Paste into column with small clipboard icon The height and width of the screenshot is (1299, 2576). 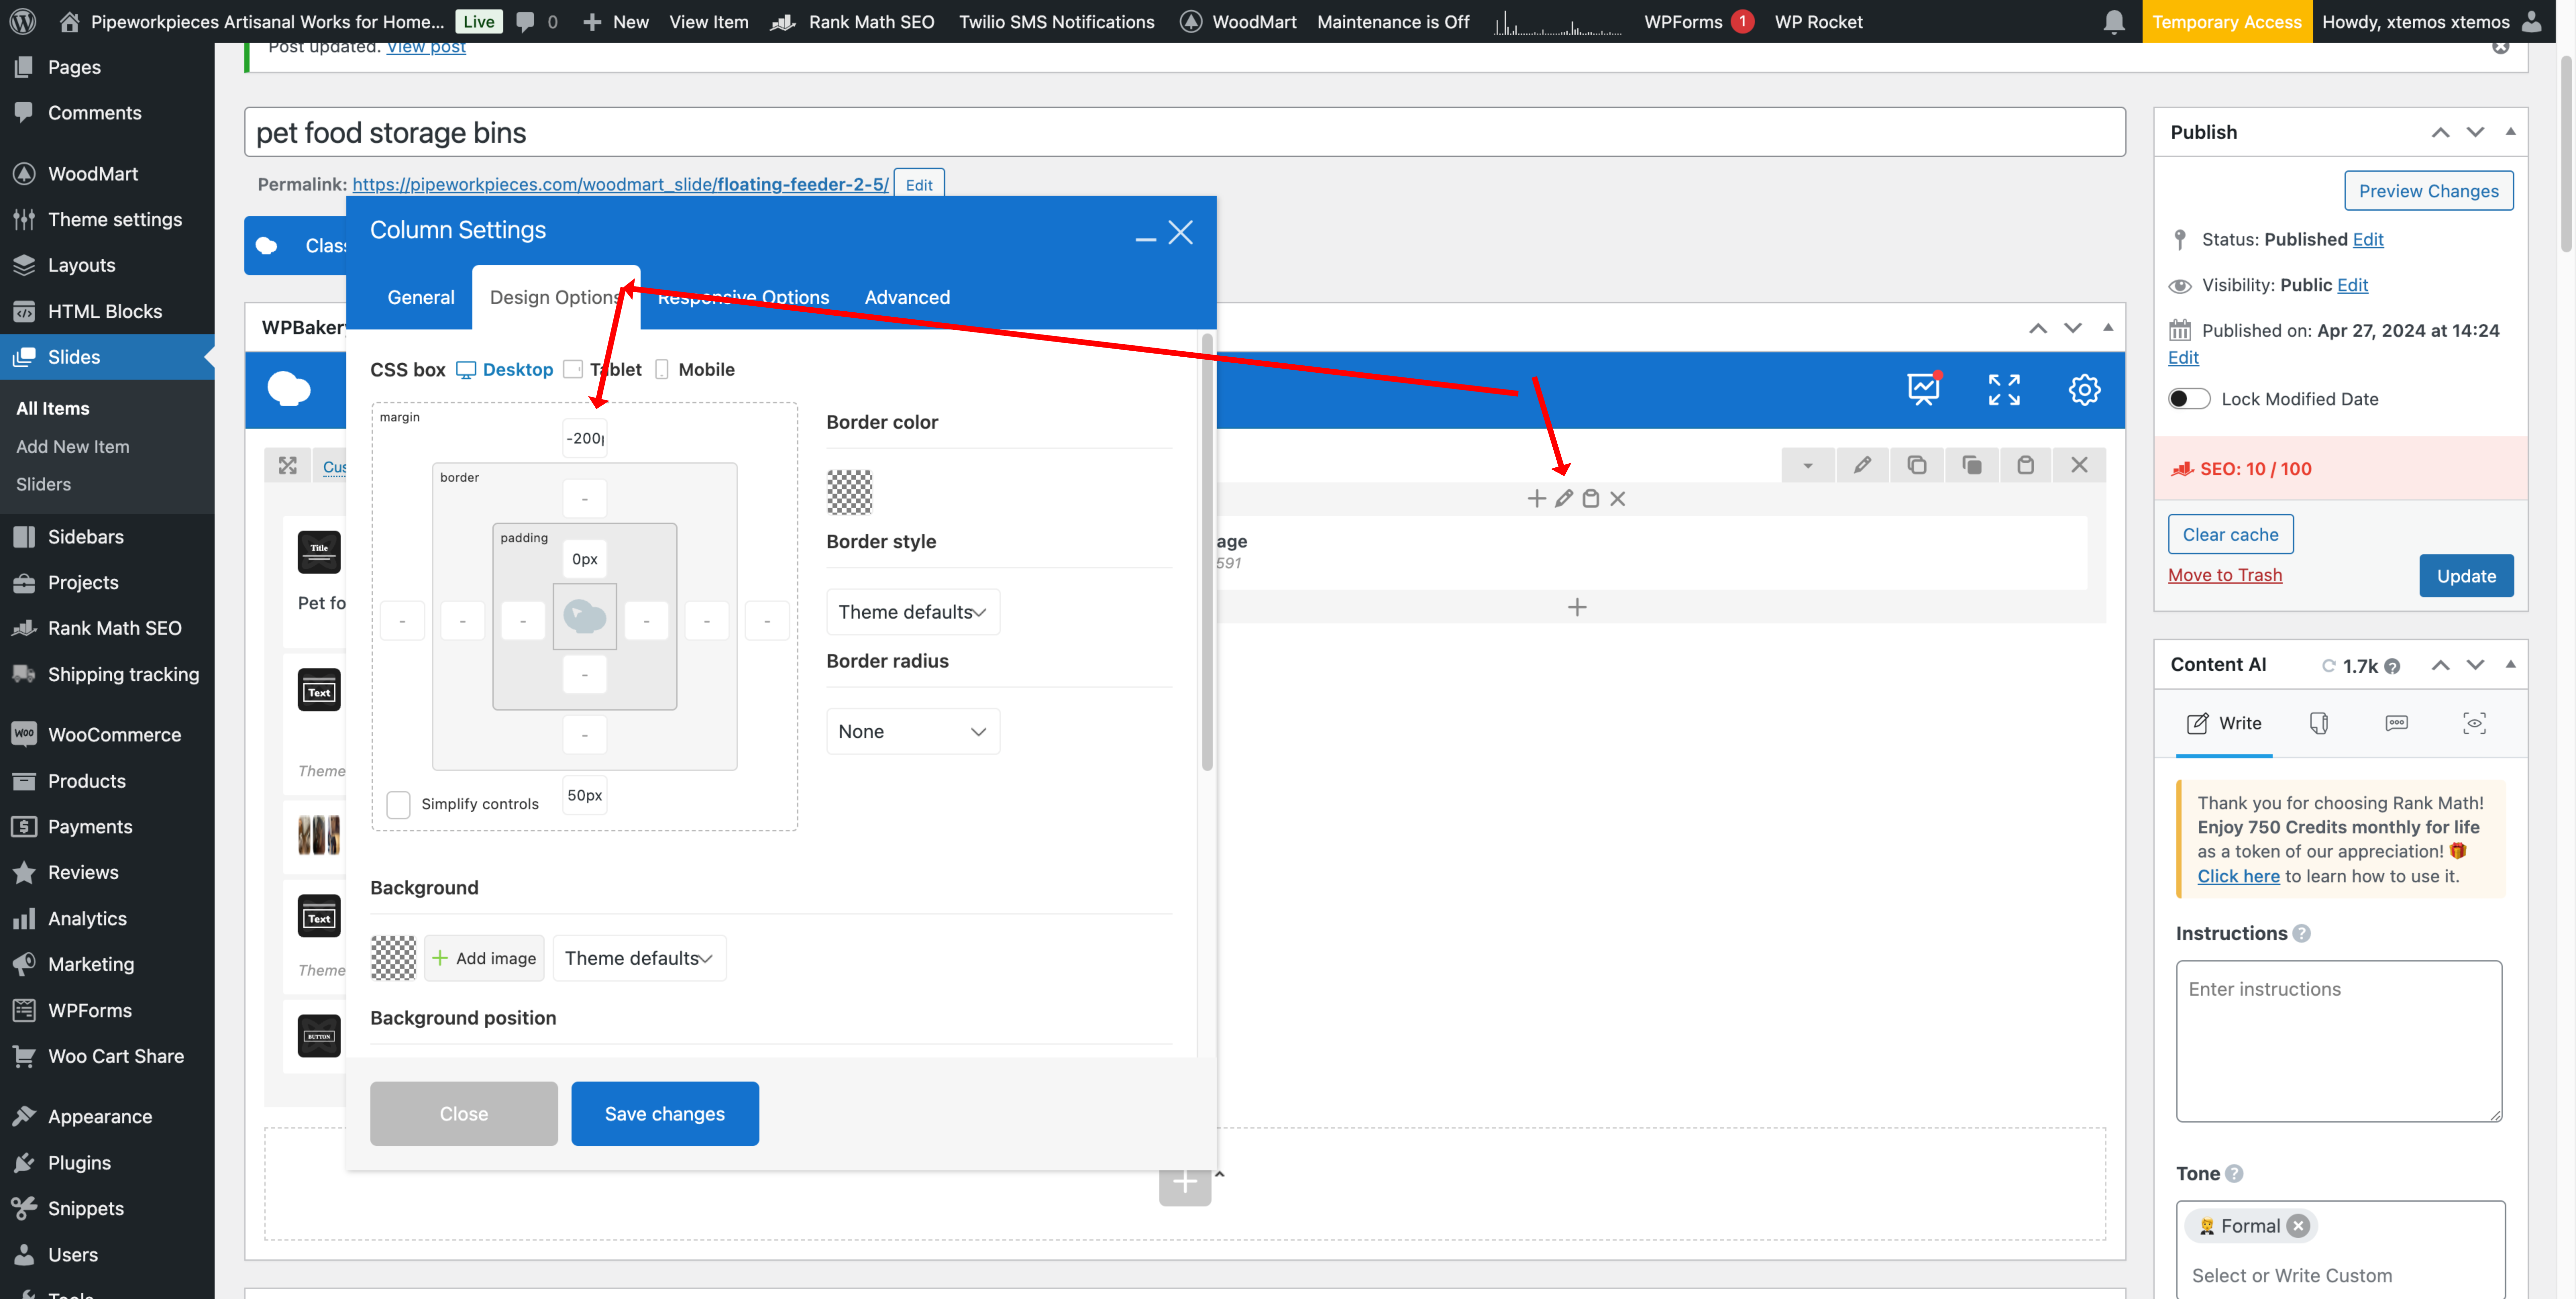coord(1591,499)
